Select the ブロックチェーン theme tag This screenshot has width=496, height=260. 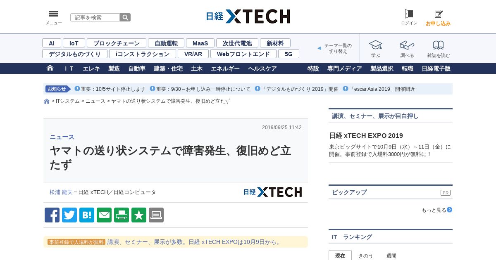(x=117, y=43)
